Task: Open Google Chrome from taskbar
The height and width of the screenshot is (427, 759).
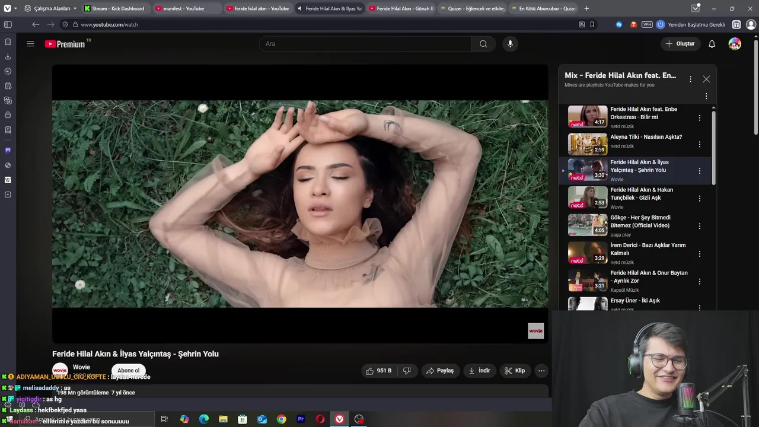Action: 281,419
